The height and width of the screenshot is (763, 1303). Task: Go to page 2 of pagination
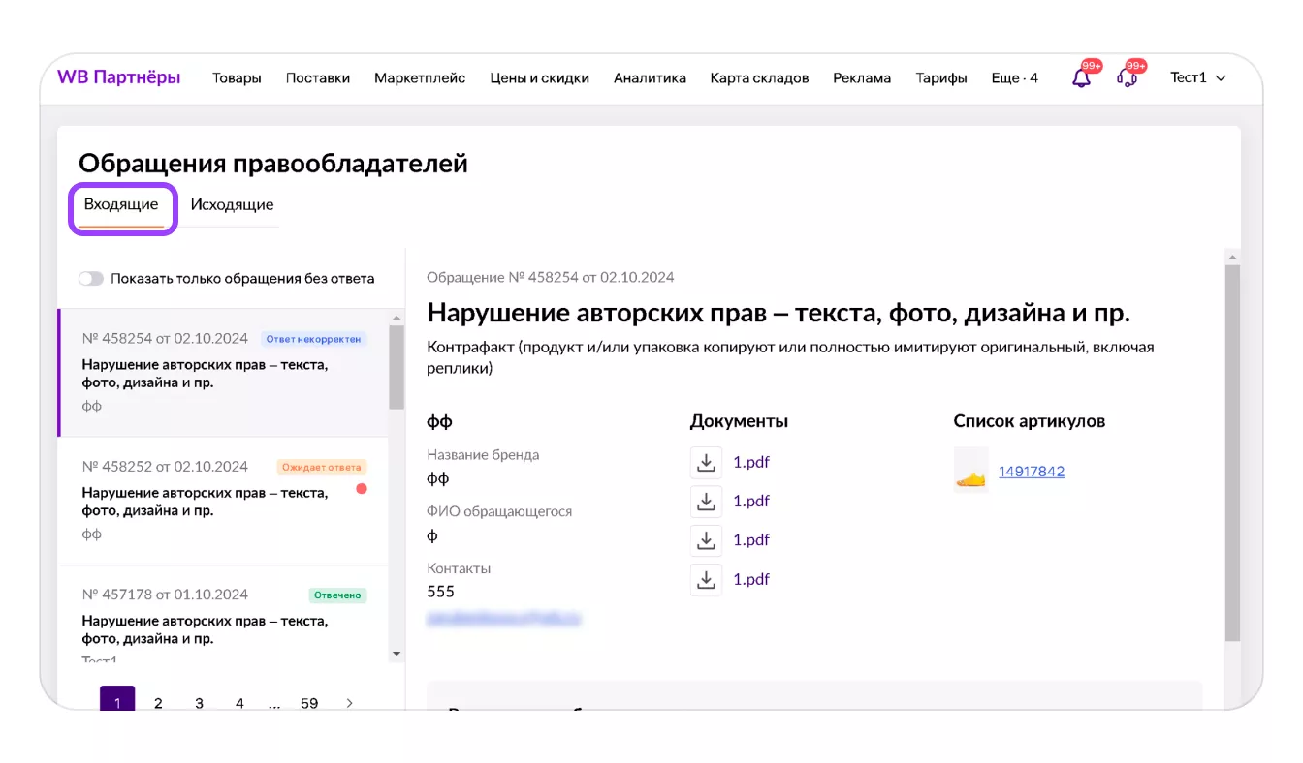pos(158,704)
